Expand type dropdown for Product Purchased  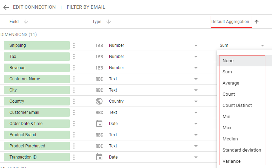click(196, 146)
